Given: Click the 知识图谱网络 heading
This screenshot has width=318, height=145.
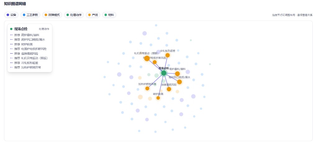Looking at the screenshot, I should (x=15, y=4).
